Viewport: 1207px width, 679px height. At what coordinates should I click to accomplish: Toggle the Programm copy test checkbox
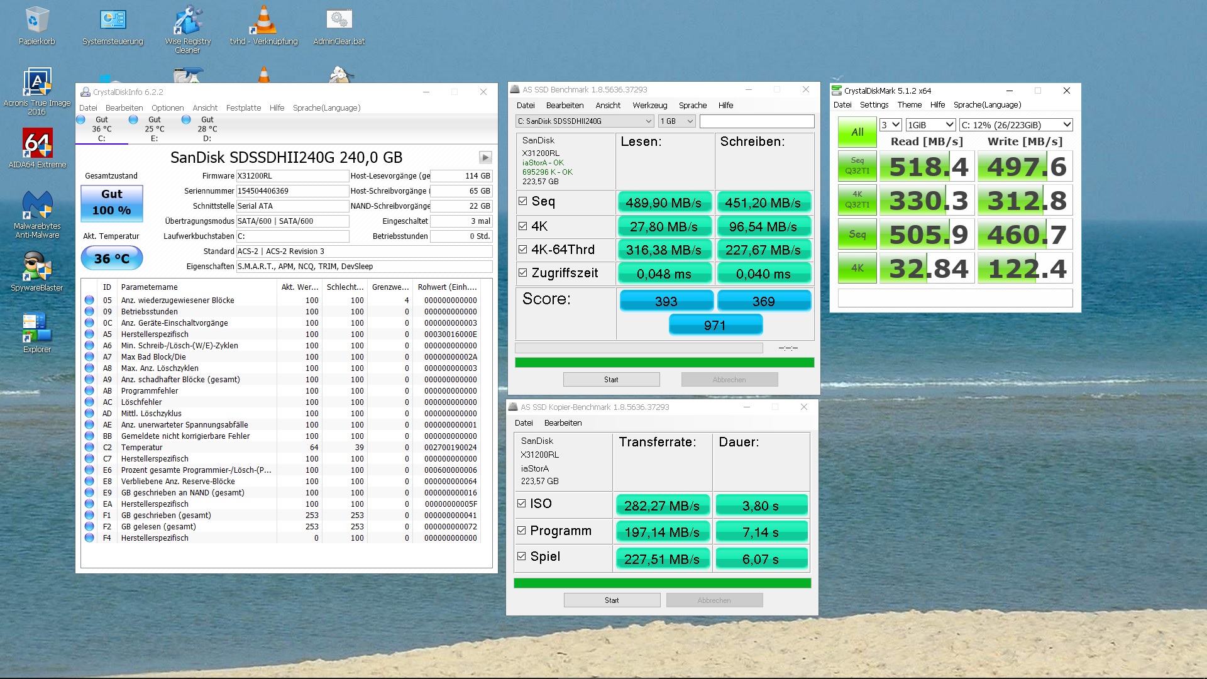tap(521, 531)
